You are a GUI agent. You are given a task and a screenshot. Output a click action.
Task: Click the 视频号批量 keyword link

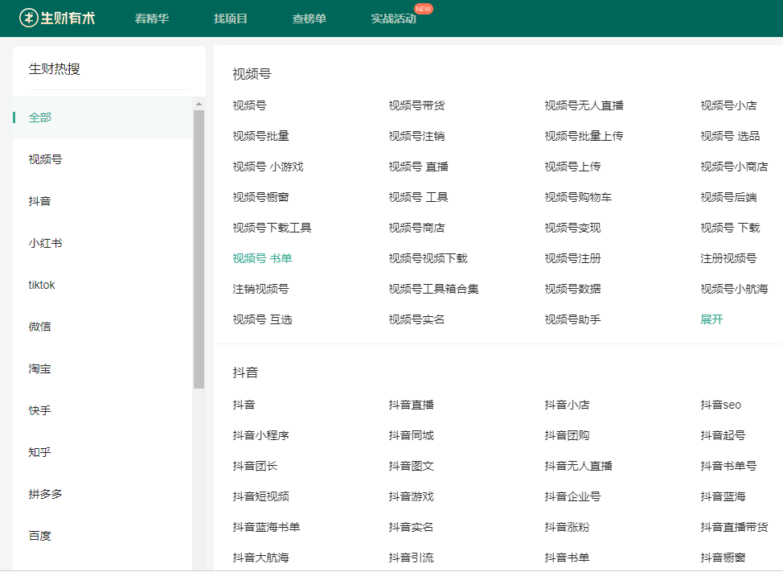261,136
